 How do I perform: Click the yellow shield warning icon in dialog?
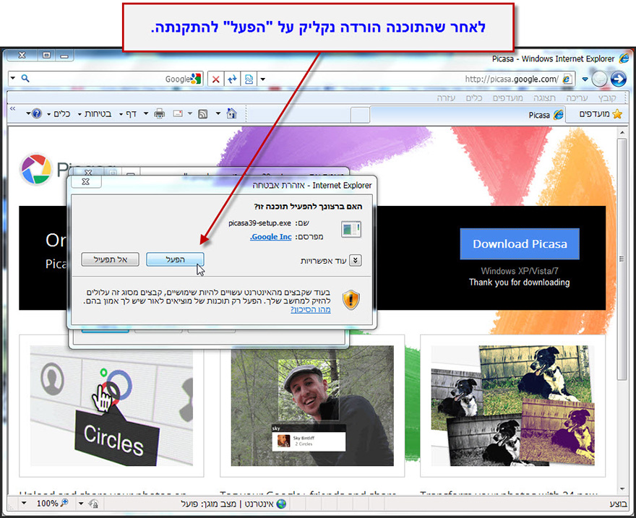[x=351, y=300]
